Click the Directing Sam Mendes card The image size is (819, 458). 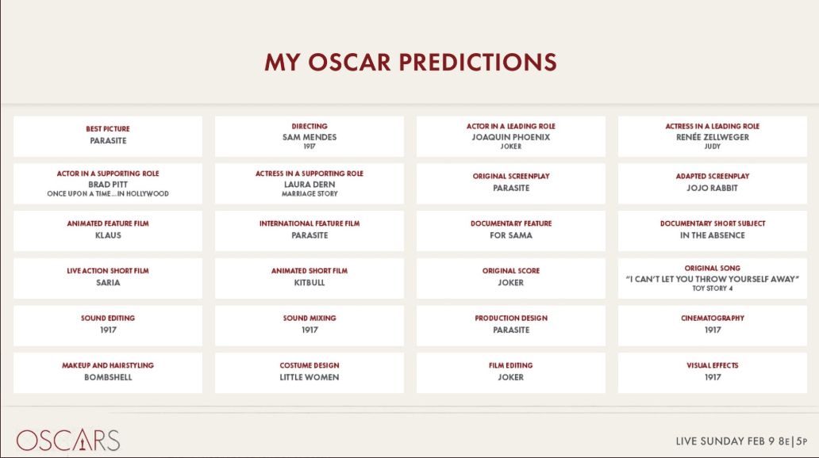click(x=310, y=136)
